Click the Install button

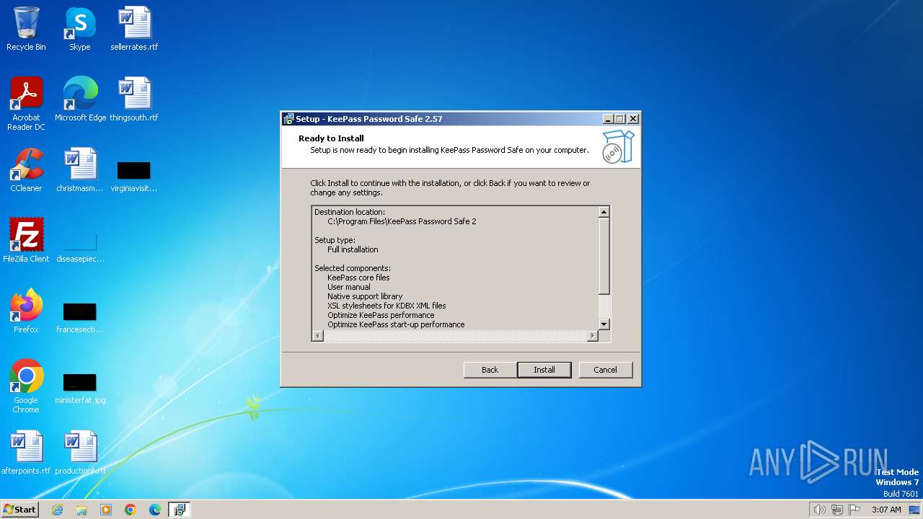[x=544, y=370]
